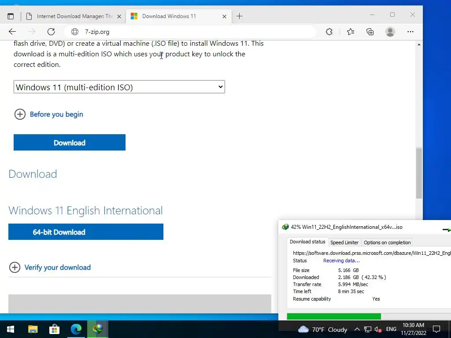451x338 pixels.
Task: Expand the Before you begin section
Action: click(48, 114)
